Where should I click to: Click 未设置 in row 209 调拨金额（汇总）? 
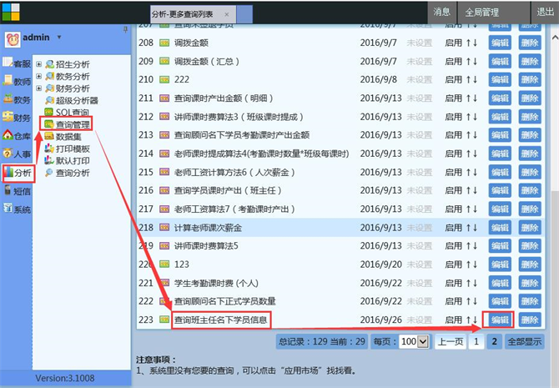(419, 62)
